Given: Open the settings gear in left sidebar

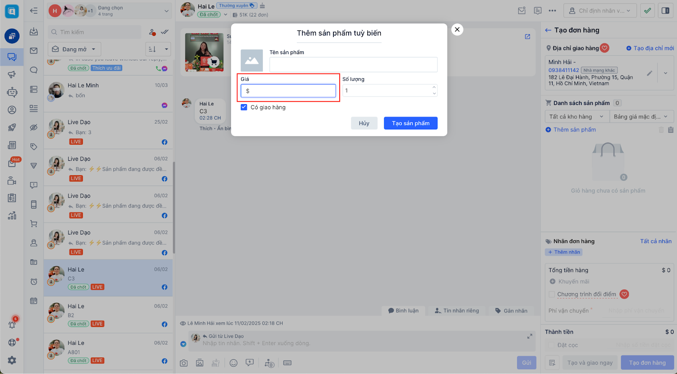Looking at the screenshot, I should (12, 360).
